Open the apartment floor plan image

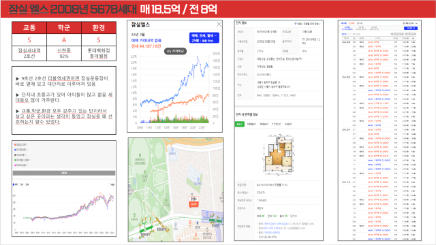(279, 154)
